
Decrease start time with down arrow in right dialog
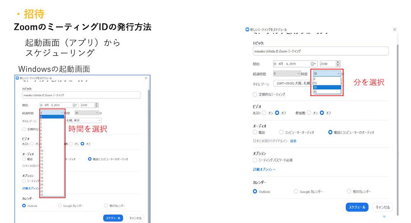coord(338,65)
